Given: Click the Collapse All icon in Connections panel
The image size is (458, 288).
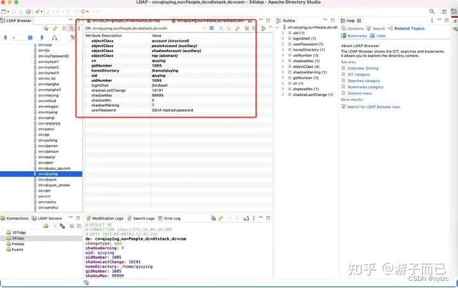Looking at the screenshot, I should [79, 226].
